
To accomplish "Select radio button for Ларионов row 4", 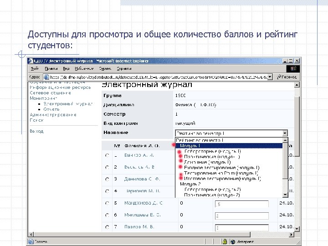I will click(x=108, y=191).
